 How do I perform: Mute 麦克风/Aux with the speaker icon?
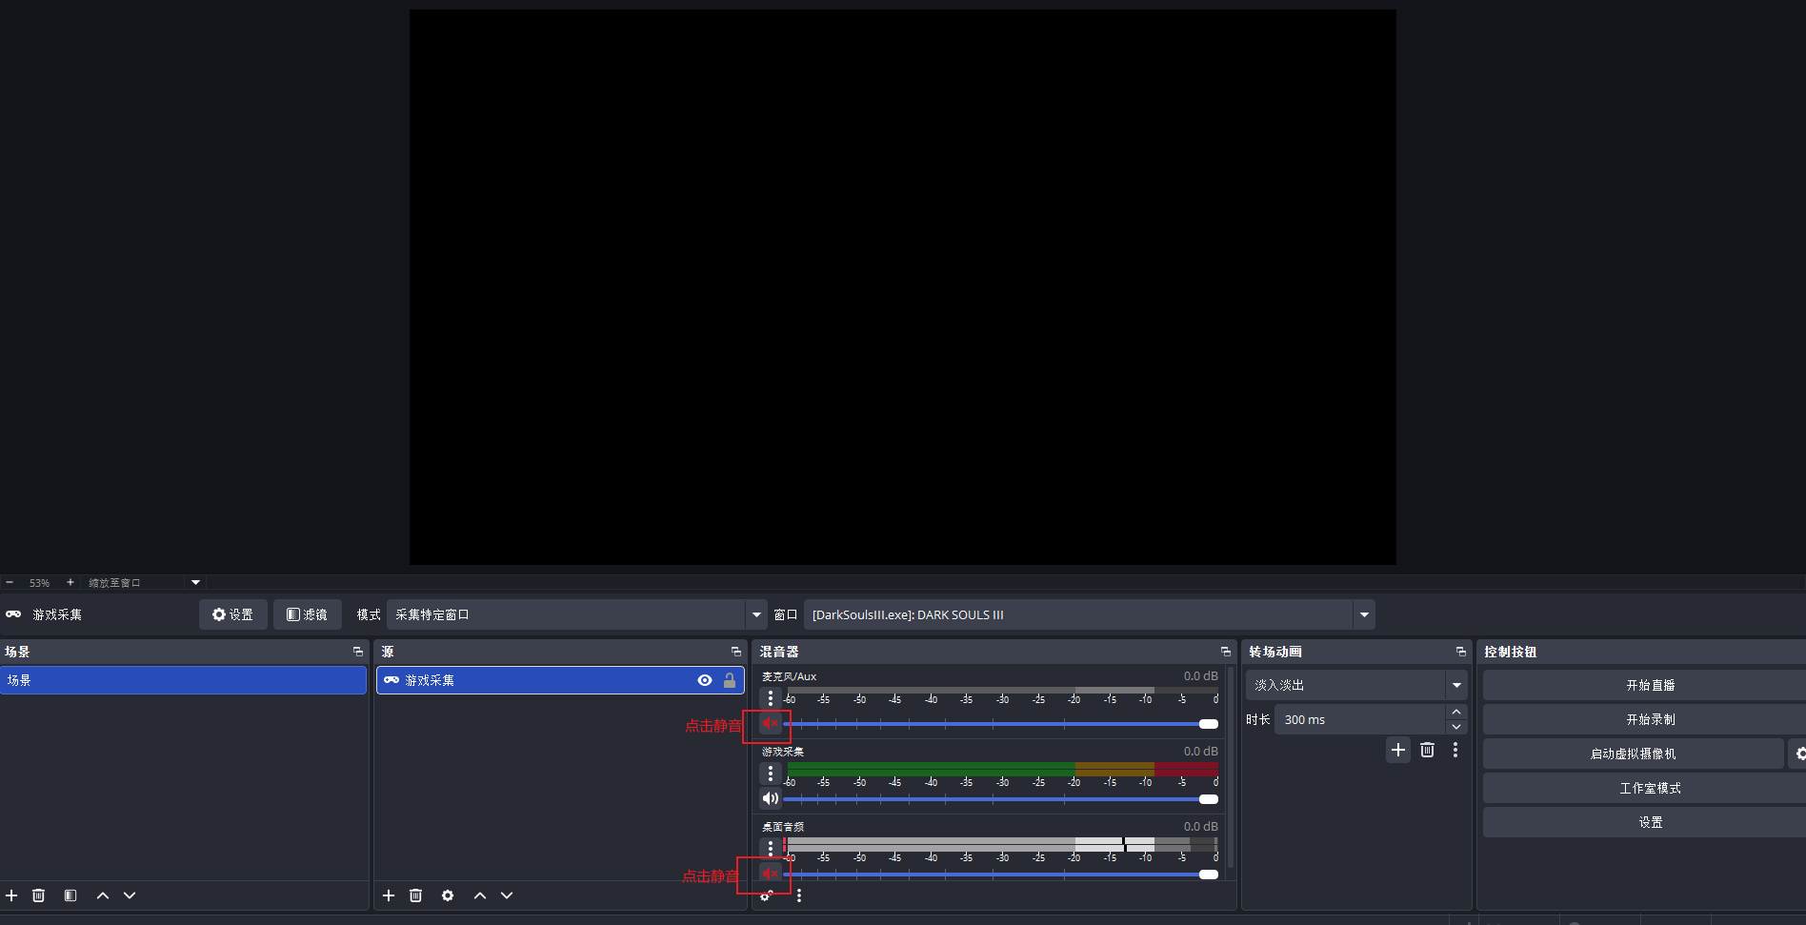[x=770, y=724]
